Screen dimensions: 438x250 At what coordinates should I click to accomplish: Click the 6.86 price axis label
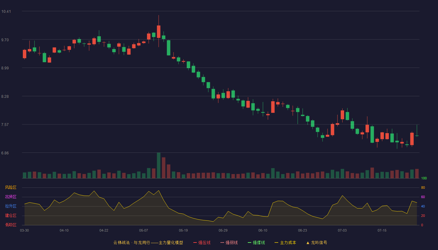5,153
